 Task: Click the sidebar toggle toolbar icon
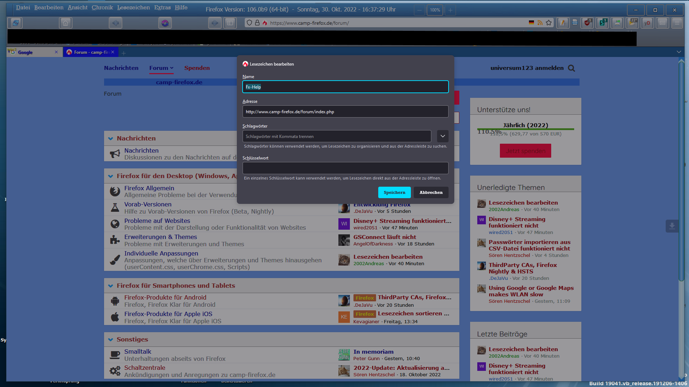pyautogui.click(x=230, y=23)
